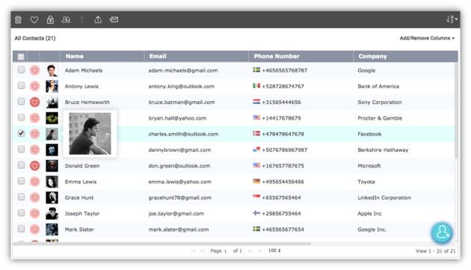Check the box for Mark Slater
The height and width of the screenshot is (270, 471).
(21, 229)
